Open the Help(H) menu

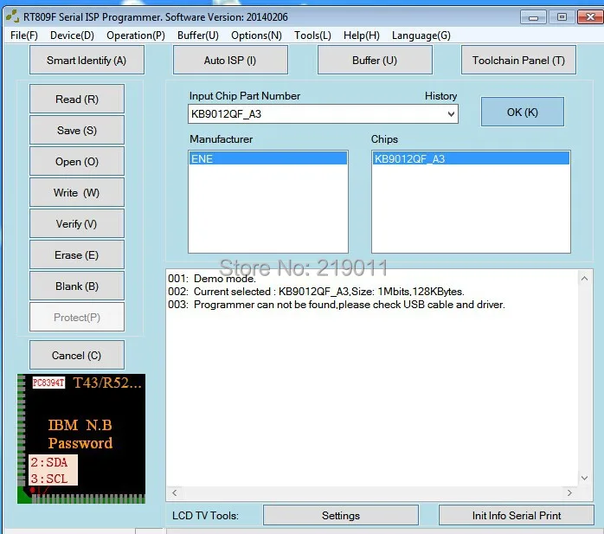362,35
